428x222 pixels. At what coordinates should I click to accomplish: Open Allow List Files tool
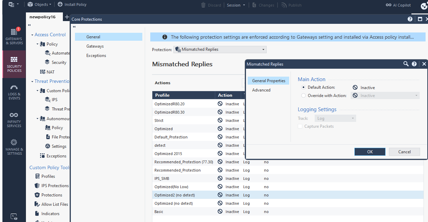(x=52, y=204)
